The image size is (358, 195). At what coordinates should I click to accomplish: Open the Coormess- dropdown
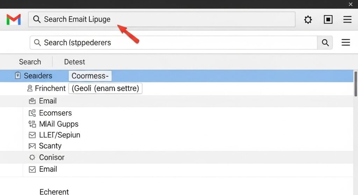coord(90,76)
